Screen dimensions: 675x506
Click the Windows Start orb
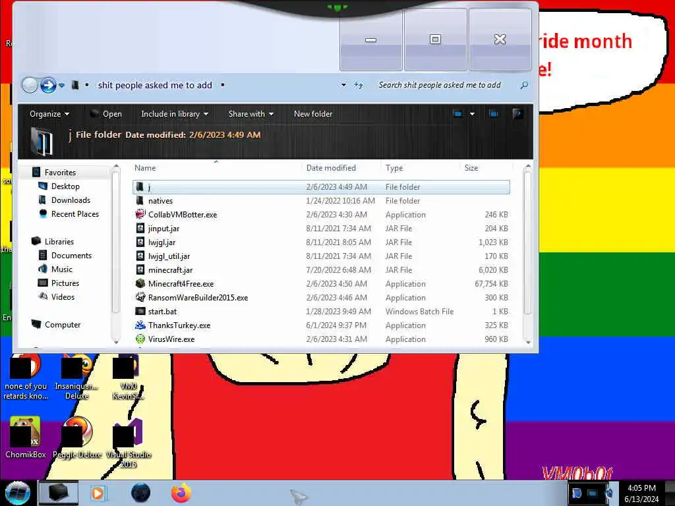tap(18, 493)
